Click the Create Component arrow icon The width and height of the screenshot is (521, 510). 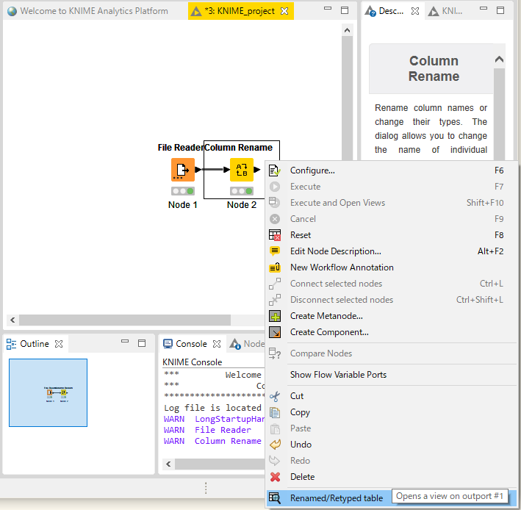pyautogui.click(x=274, y=332)
